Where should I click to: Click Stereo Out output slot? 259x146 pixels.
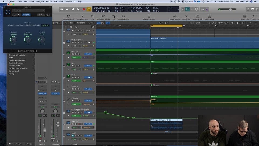coord(42,101)
